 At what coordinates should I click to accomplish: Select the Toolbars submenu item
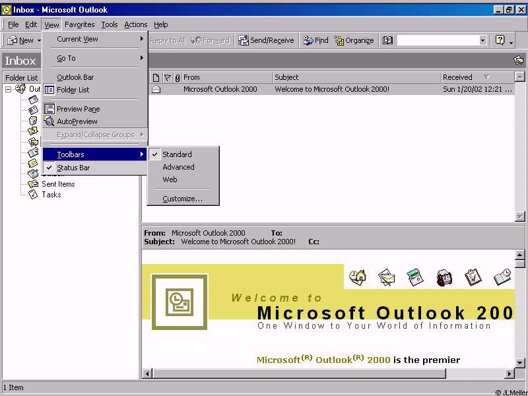(95, 154)
